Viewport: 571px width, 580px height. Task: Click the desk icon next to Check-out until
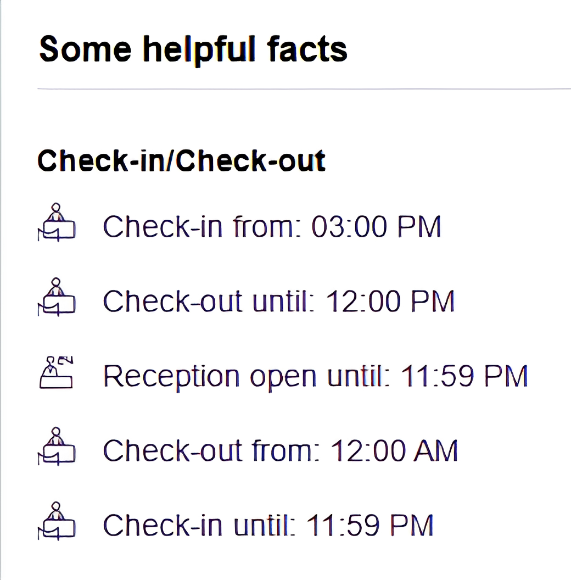pos(57,297)
